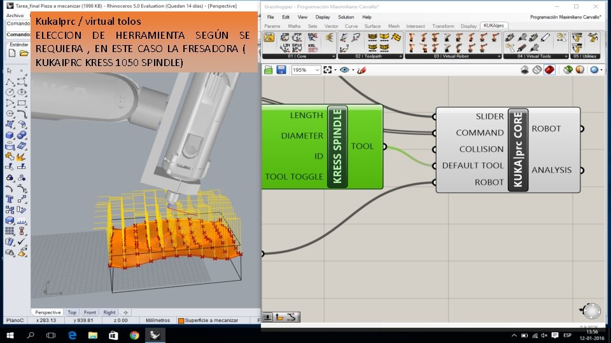Image resolution: width=611 pixels, height=343 pixels.
Task: Open the Rhino Archivo menu
Action: click(x=15, y=15)
